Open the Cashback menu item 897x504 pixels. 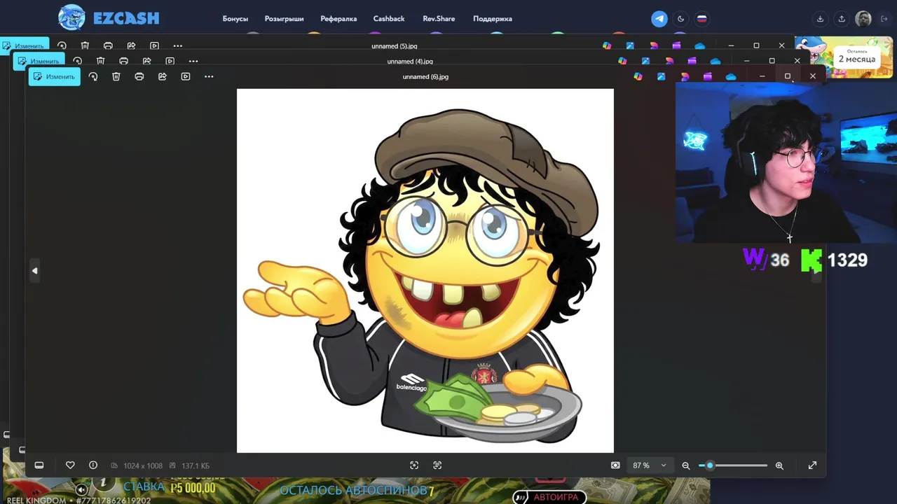389,19
